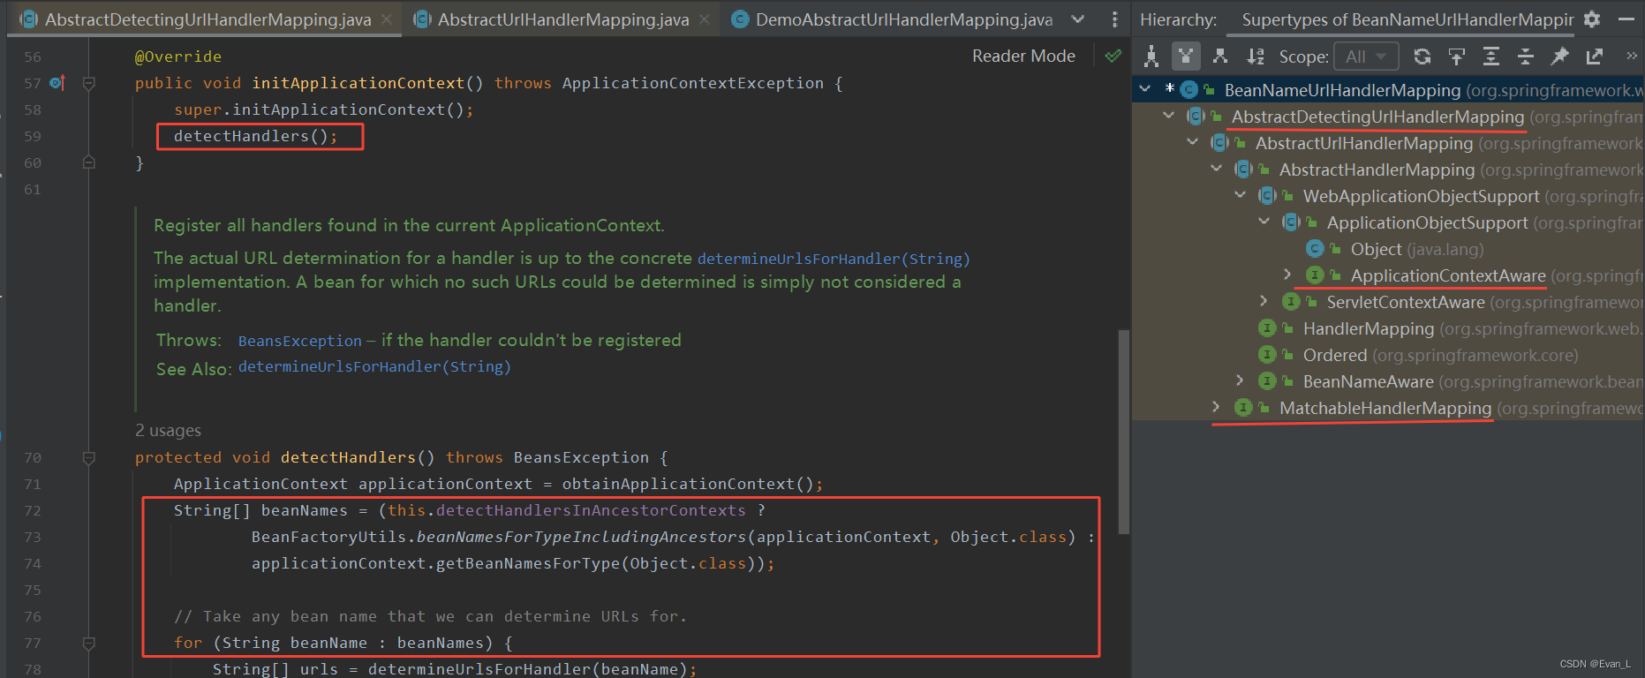Click the green inspections checkmark widget
Image resolution: width=1645 pixels, height=678 pixels.
click(1113, 56)
